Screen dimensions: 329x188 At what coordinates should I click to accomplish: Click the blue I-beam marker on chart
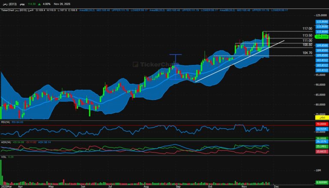pyautogui.click(x=175, y=55)
